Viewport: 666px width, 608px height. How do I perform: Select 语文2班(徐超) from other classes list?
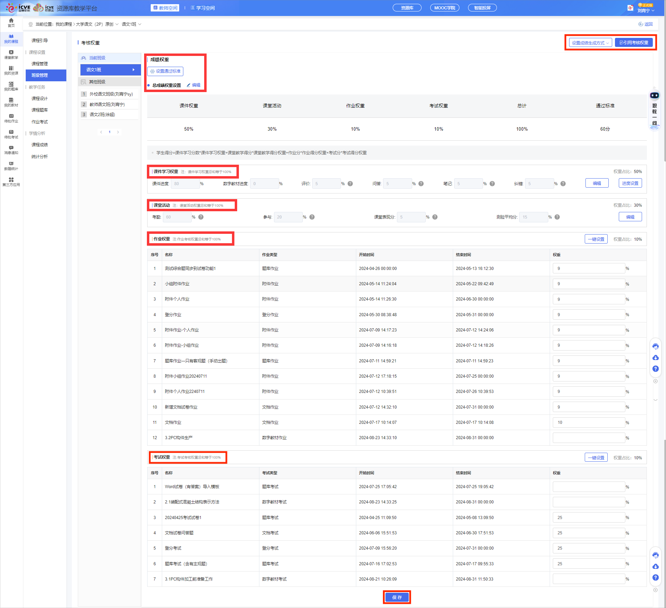pyautogui.click(x=102, y=115)
